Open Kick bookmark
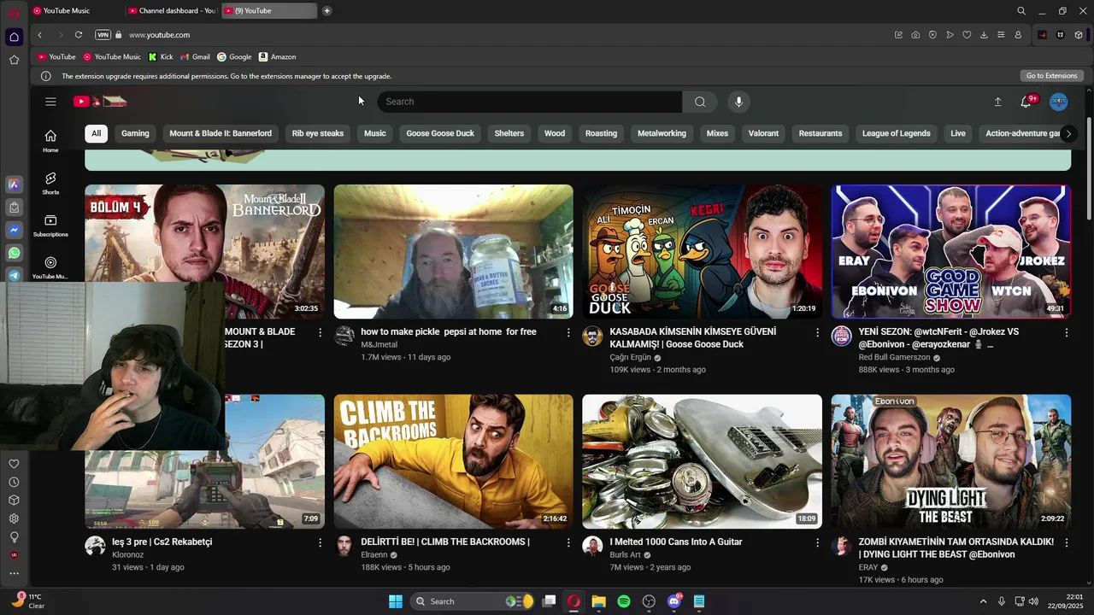The width and height of the screenshot is (1094, 615). point(161,57)
